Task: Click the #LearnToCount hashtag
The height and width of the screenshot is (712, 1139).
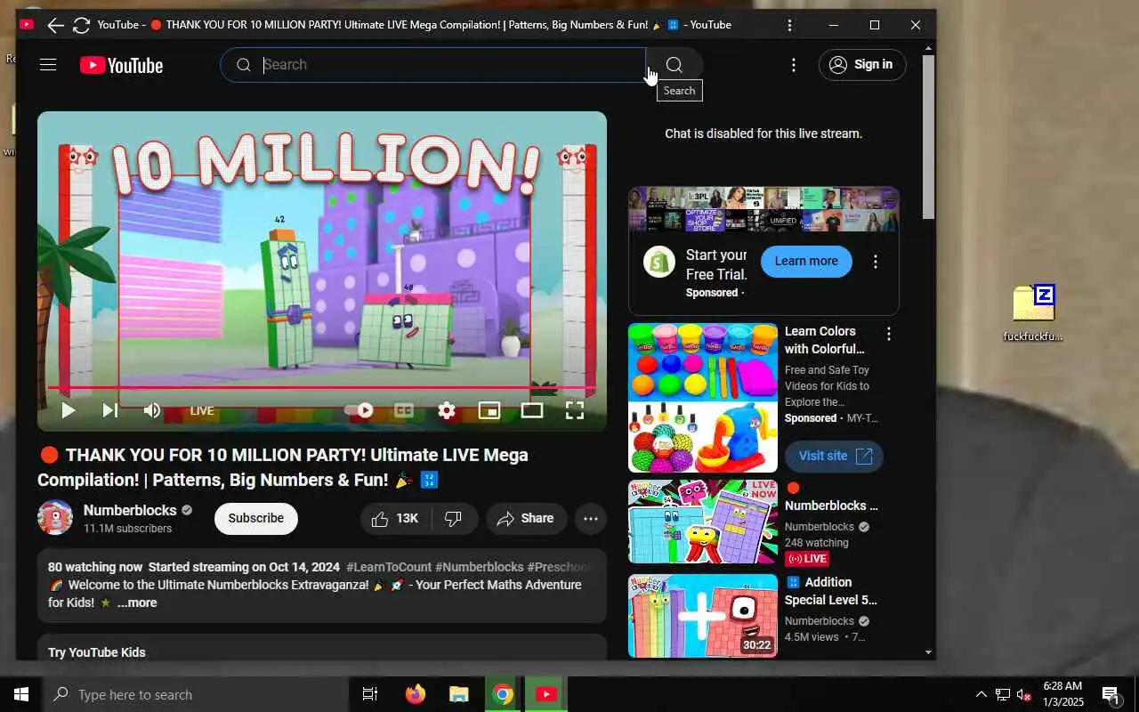Action: click(389, 567)
